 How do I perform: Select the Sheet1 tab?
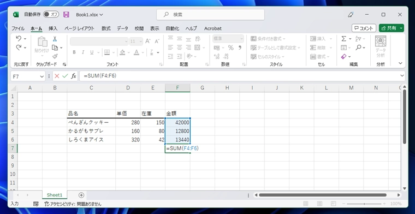pos(54,195)
